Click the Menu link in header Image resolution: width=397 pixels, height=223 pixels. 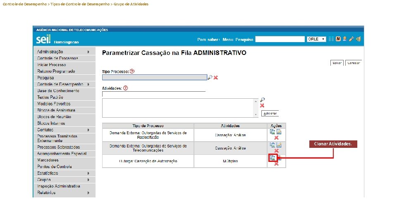click(x=228, y=40)
